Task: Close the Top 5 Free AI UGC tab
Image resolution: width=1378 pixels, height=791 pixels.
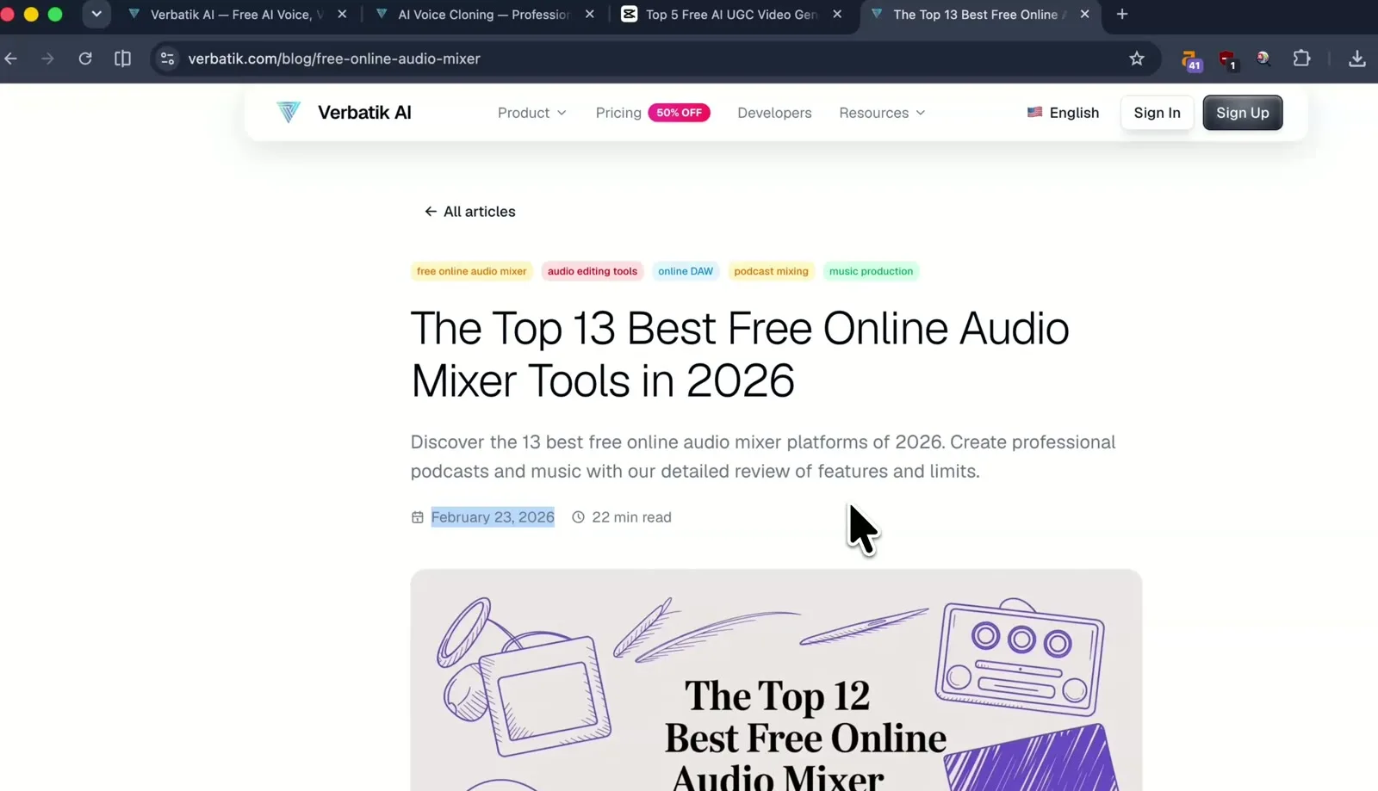Action: tap(837, 15)
